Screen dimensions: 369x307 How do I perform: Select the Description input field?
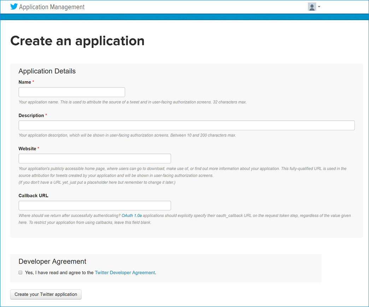187,125
